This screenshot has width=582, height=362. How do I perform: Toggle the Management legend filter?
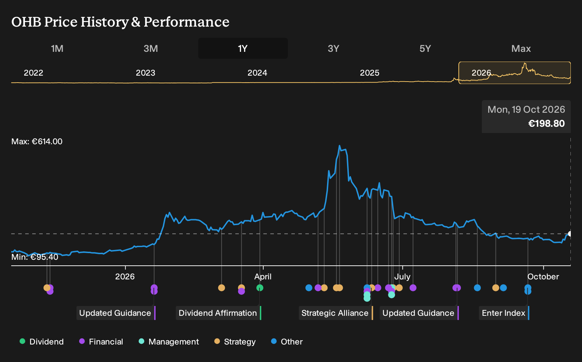pyautogui.click(x=169, y=342)
